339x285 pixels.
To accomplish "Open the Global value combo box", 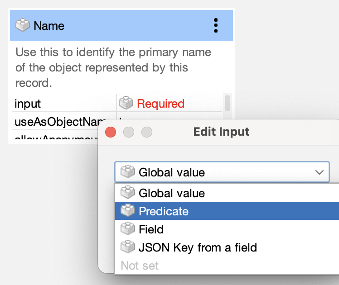I will point(222,172).
